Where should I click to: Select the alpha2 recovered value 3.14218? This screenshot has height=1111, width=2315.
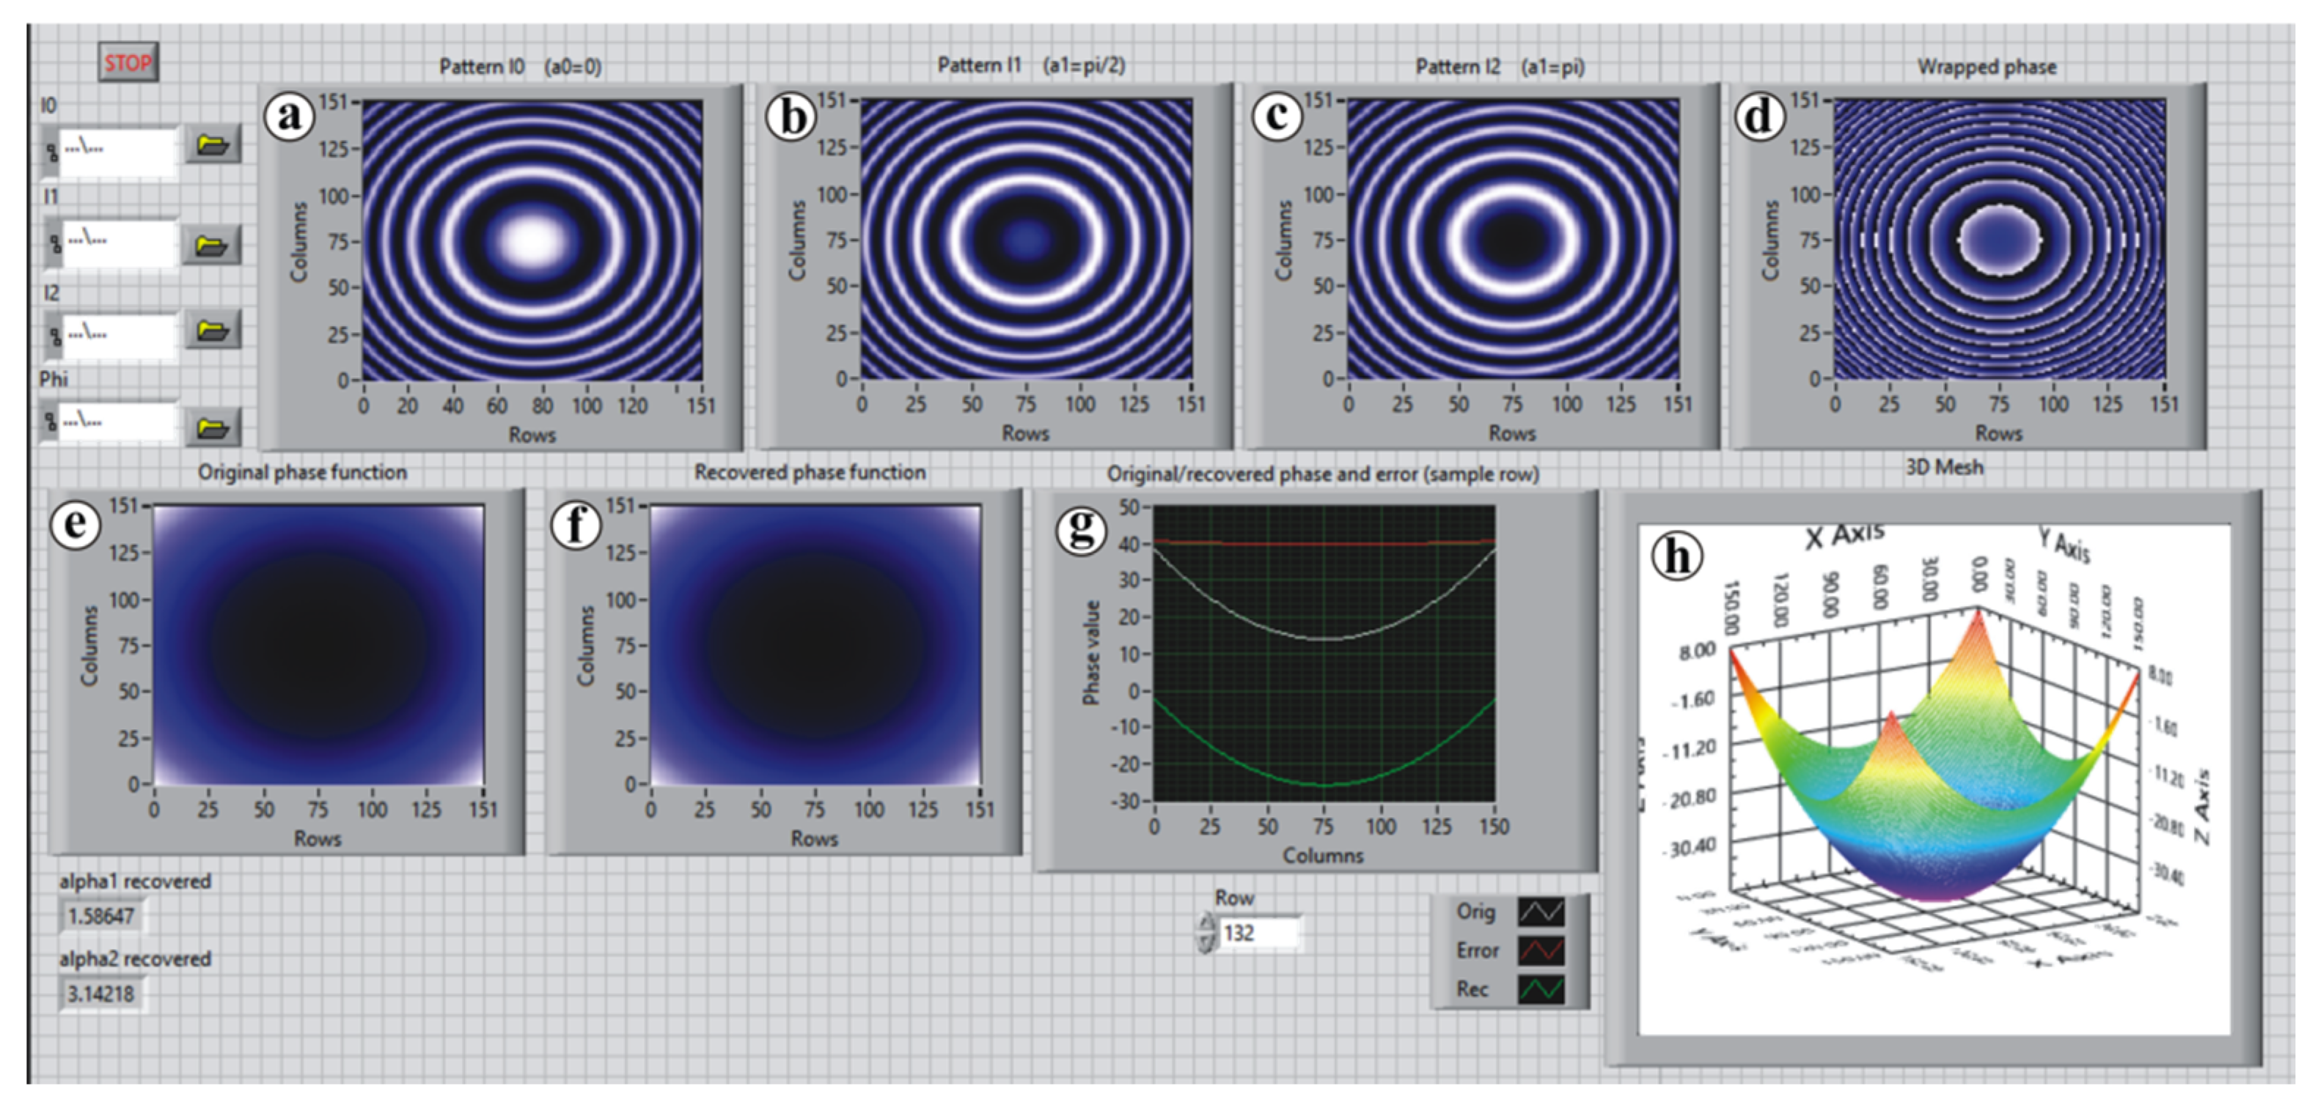100,993
